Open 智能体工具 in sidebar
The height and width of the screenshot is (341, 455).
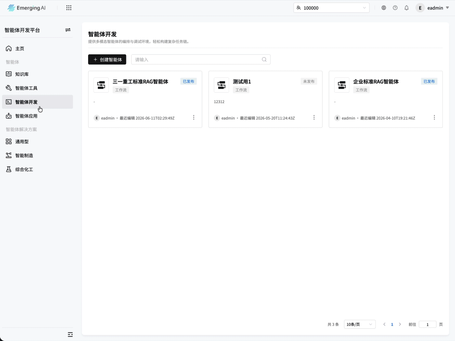tap(37, 88)
